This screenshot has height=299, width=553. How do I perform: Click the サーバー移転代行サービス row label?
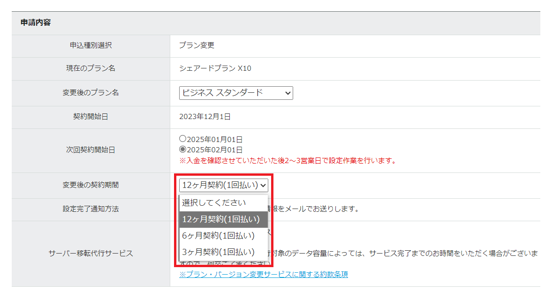(91, 254)
